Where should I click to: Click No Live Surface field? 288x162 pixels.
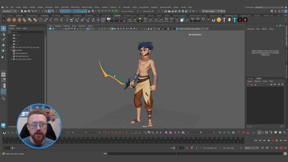tap(128, 11)
